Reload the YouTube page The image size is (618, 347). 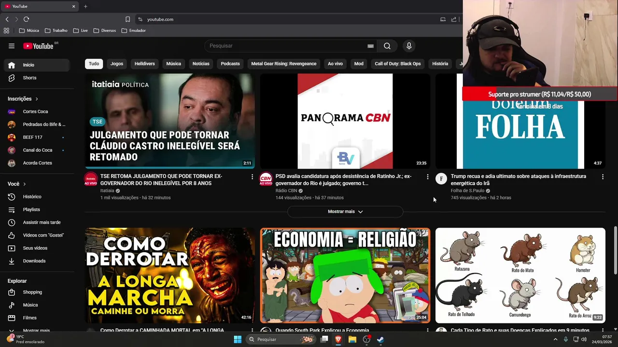pos(26,19)
